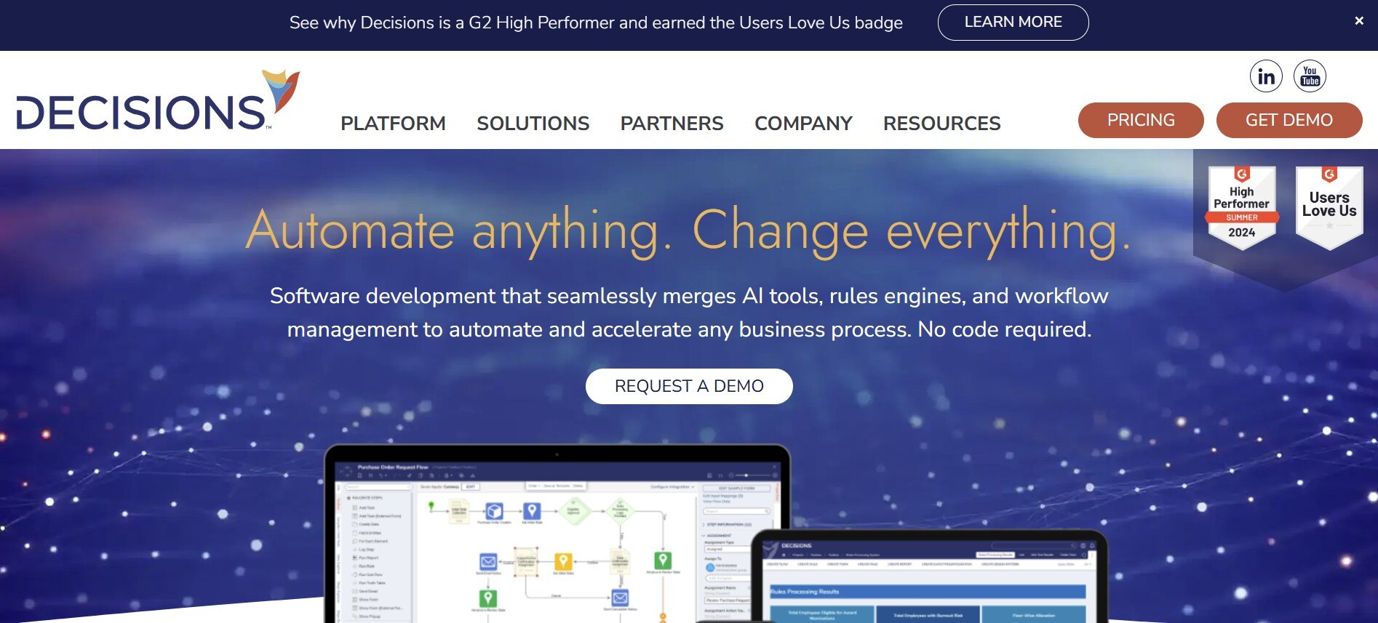Click the GET DEMO button
1378x623 pixels.
pos(1289,120)
